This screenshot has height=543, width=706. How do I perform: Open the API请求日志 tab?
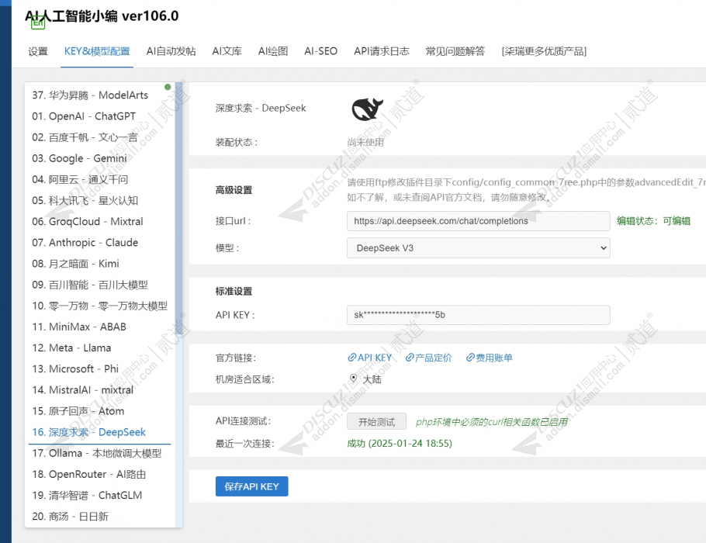382,51
